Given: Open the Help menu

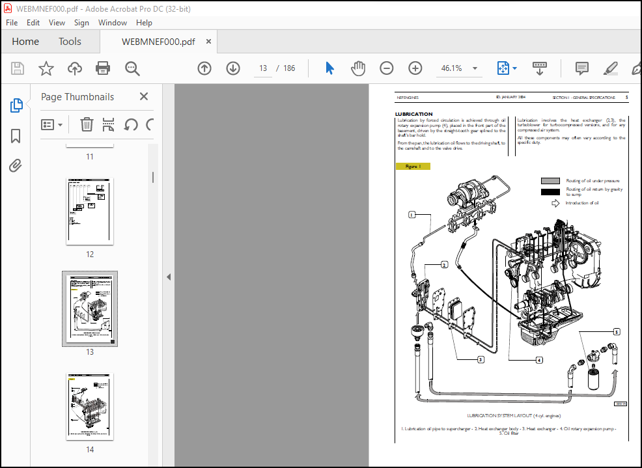Looking at the screenshot, I should 144,23.
